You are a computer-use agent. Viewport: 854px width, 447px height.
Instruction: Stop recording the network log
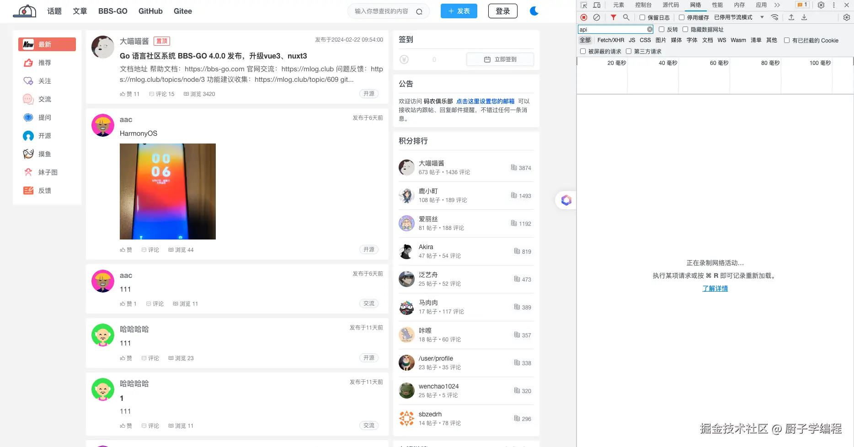pos(584,17)
